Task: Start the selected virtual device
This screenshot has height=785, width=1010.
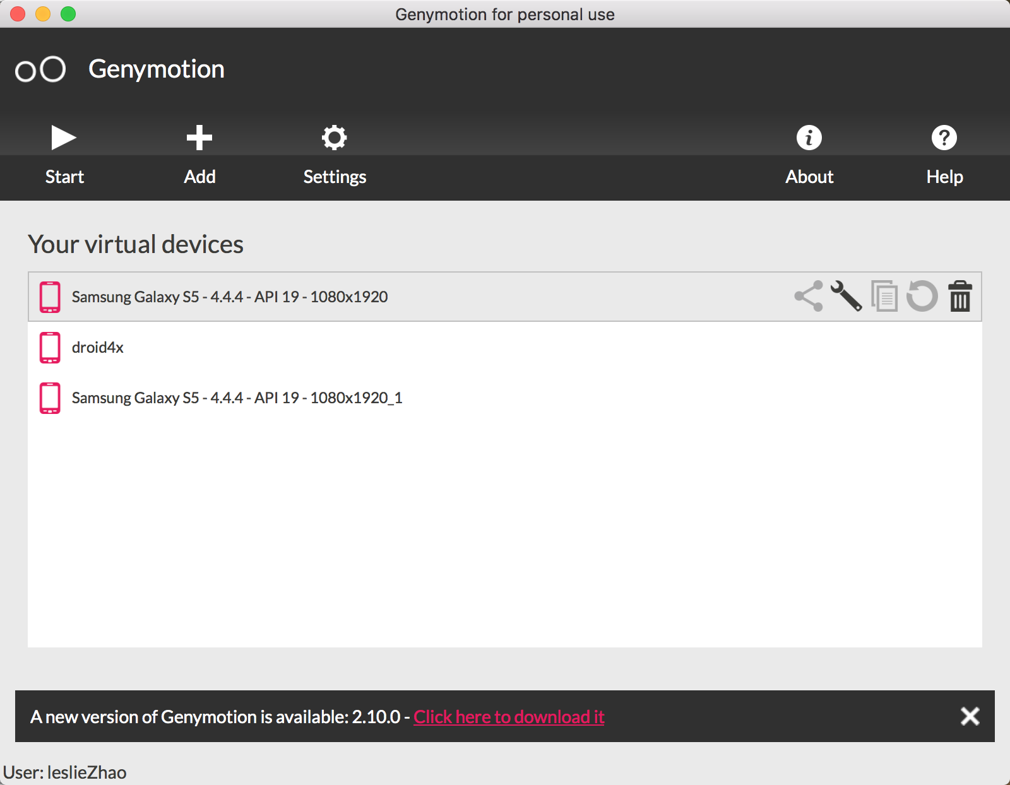Action: point(64,155)
